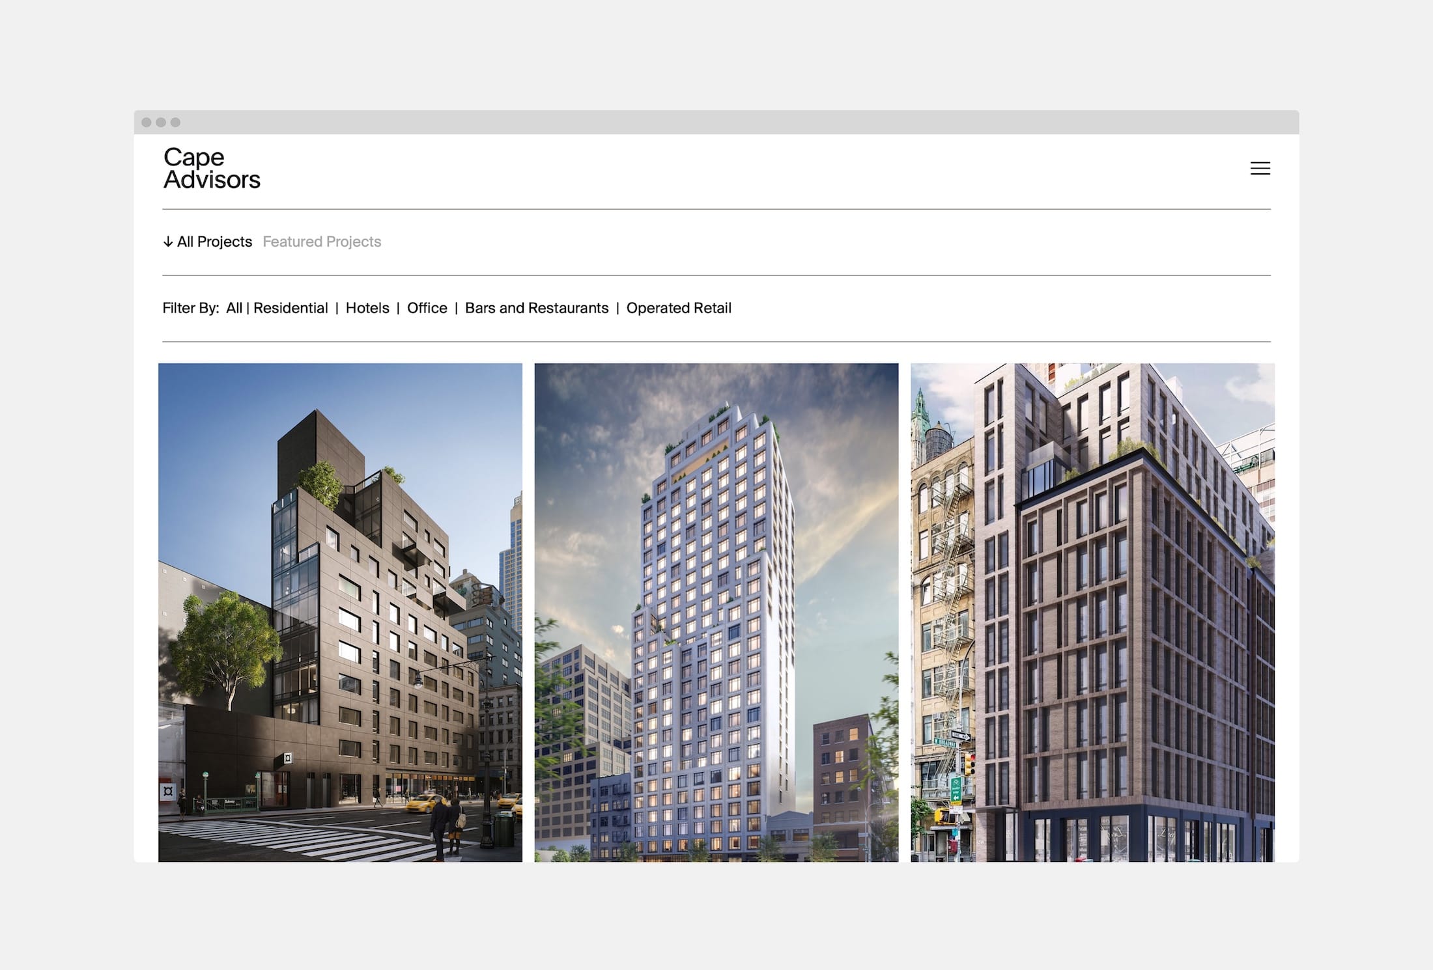Filter projects by Office

click(427, 308)
